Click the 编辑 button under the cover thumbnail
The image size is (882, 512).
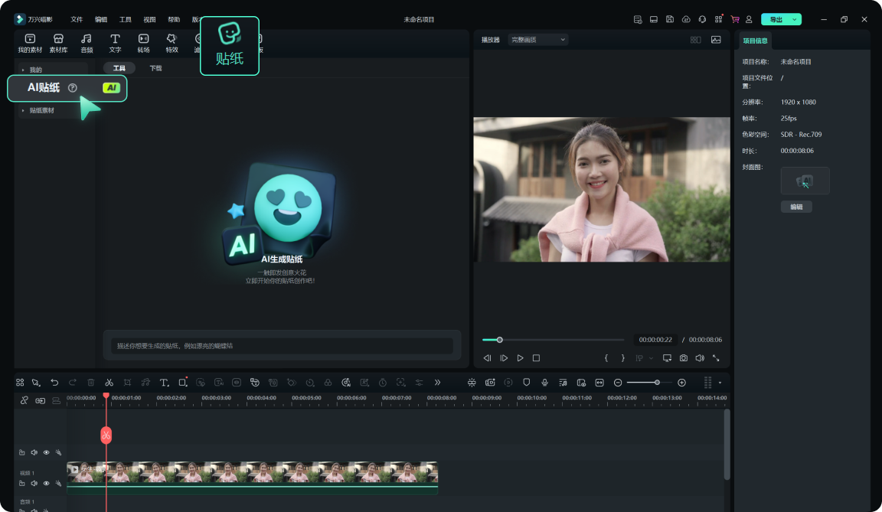pyautogui.click(x=796, y=207)
